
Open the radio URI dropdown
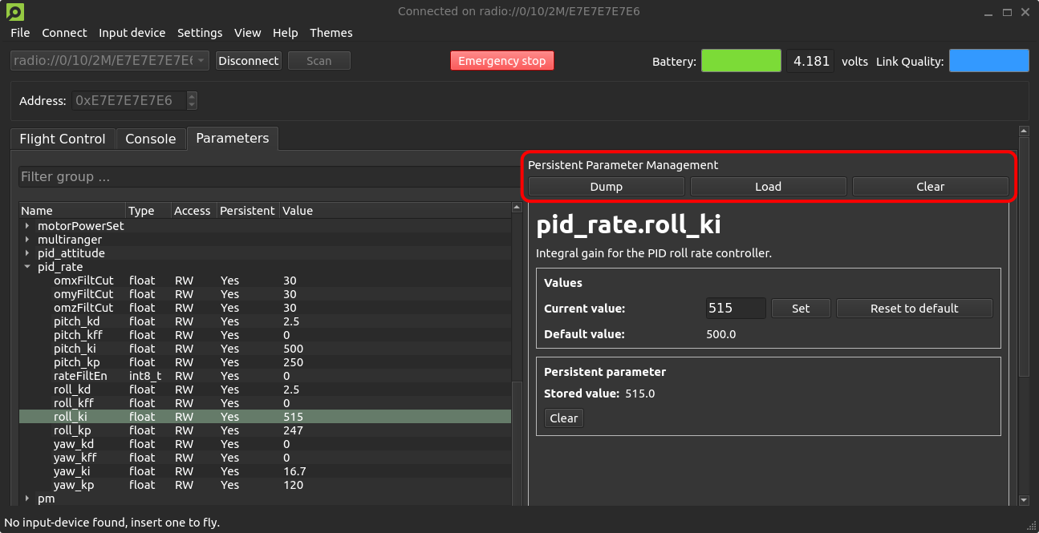click(111, 61)
